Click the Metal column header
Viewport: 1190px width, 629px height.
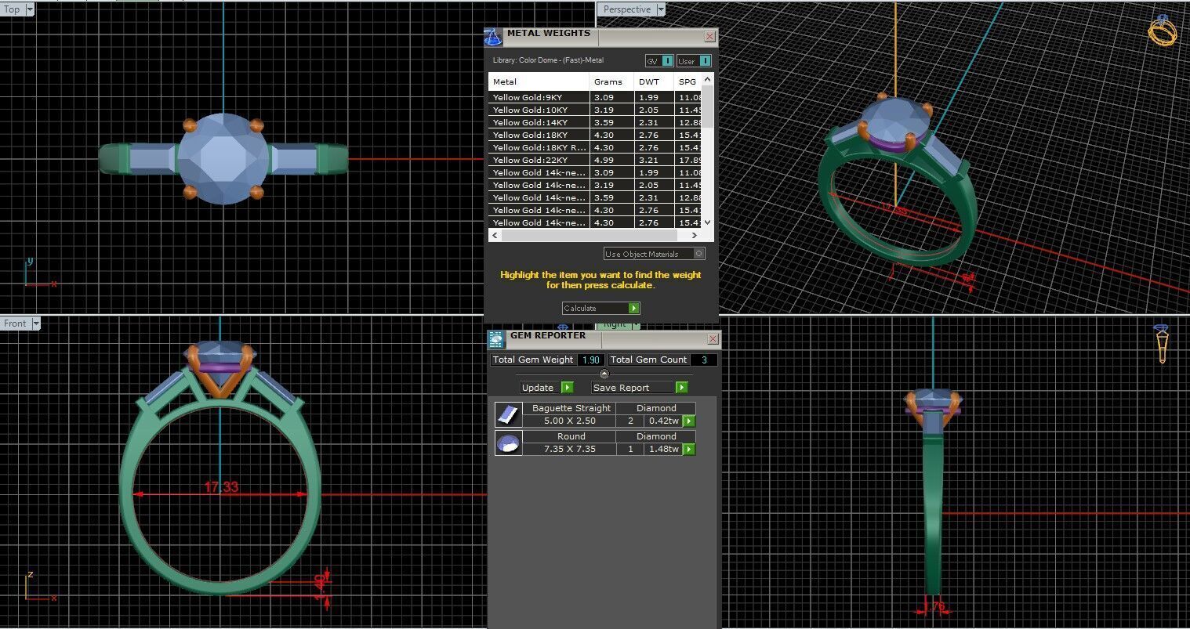[539, 81]
